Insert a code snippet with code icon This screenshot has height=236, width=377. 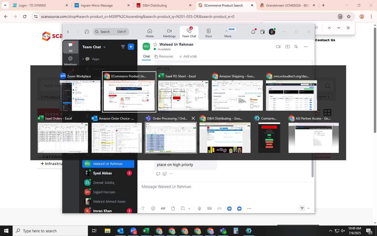(219, 208)
